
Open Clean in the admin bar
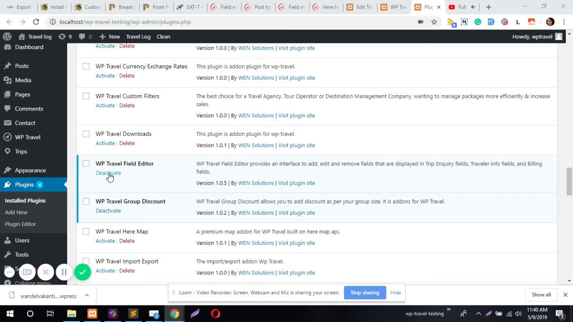[163, 37]
